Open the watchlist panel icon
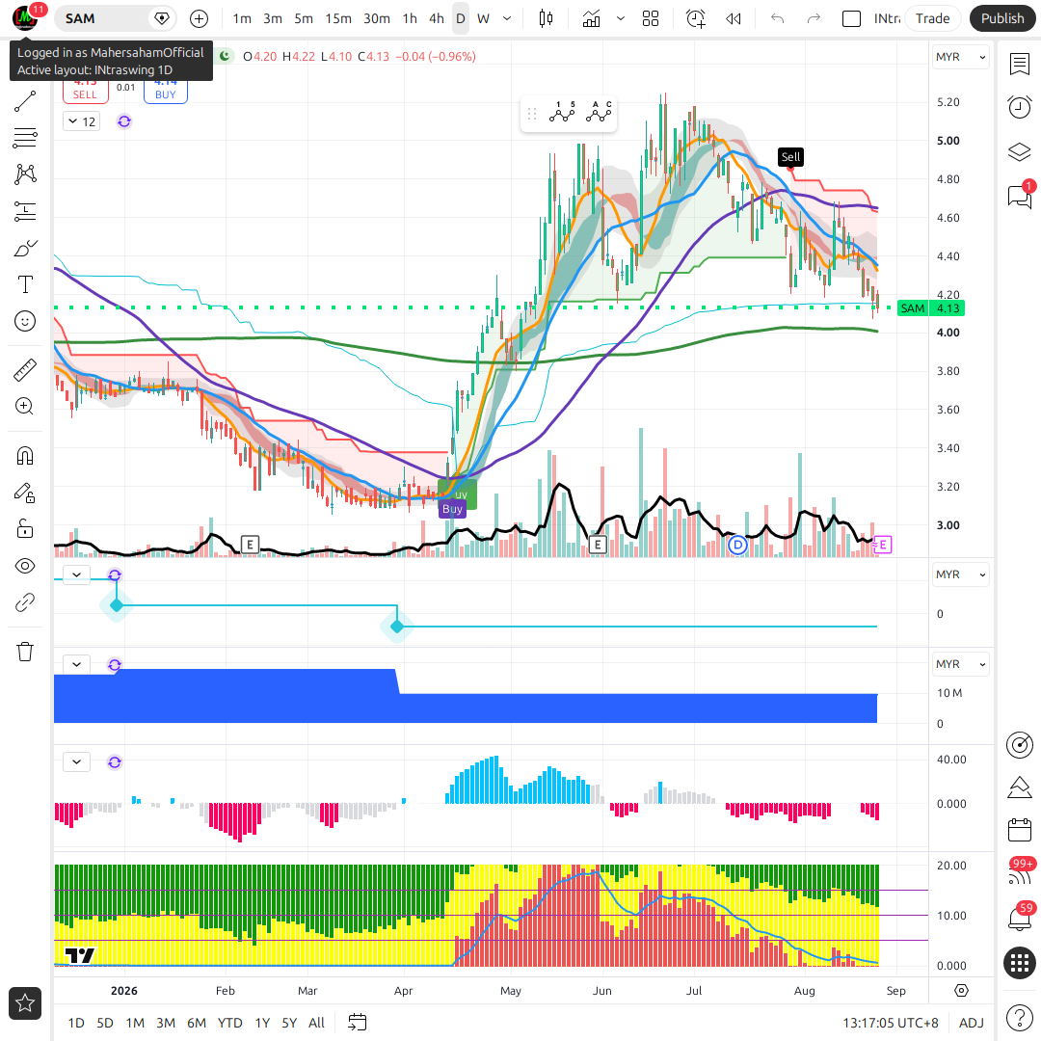 click(x=1020, y=65)
